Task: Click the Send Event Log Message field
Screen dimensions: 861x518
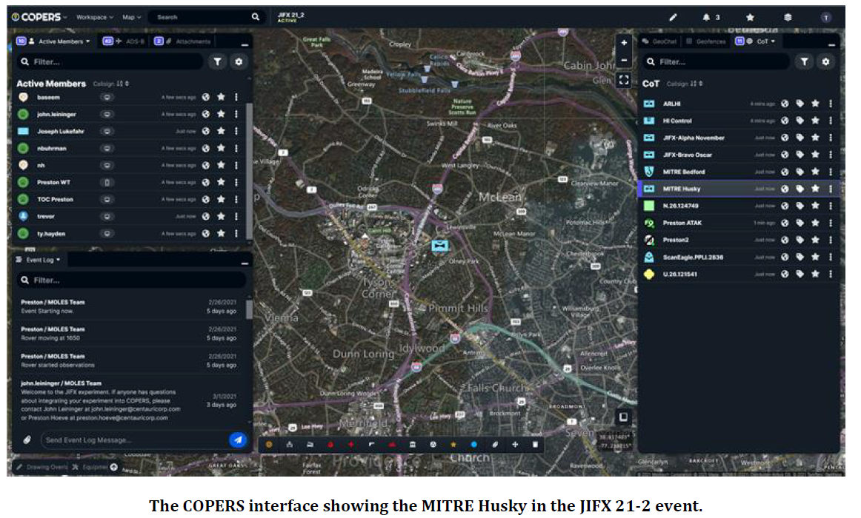Action: click(x=134, y=440)
